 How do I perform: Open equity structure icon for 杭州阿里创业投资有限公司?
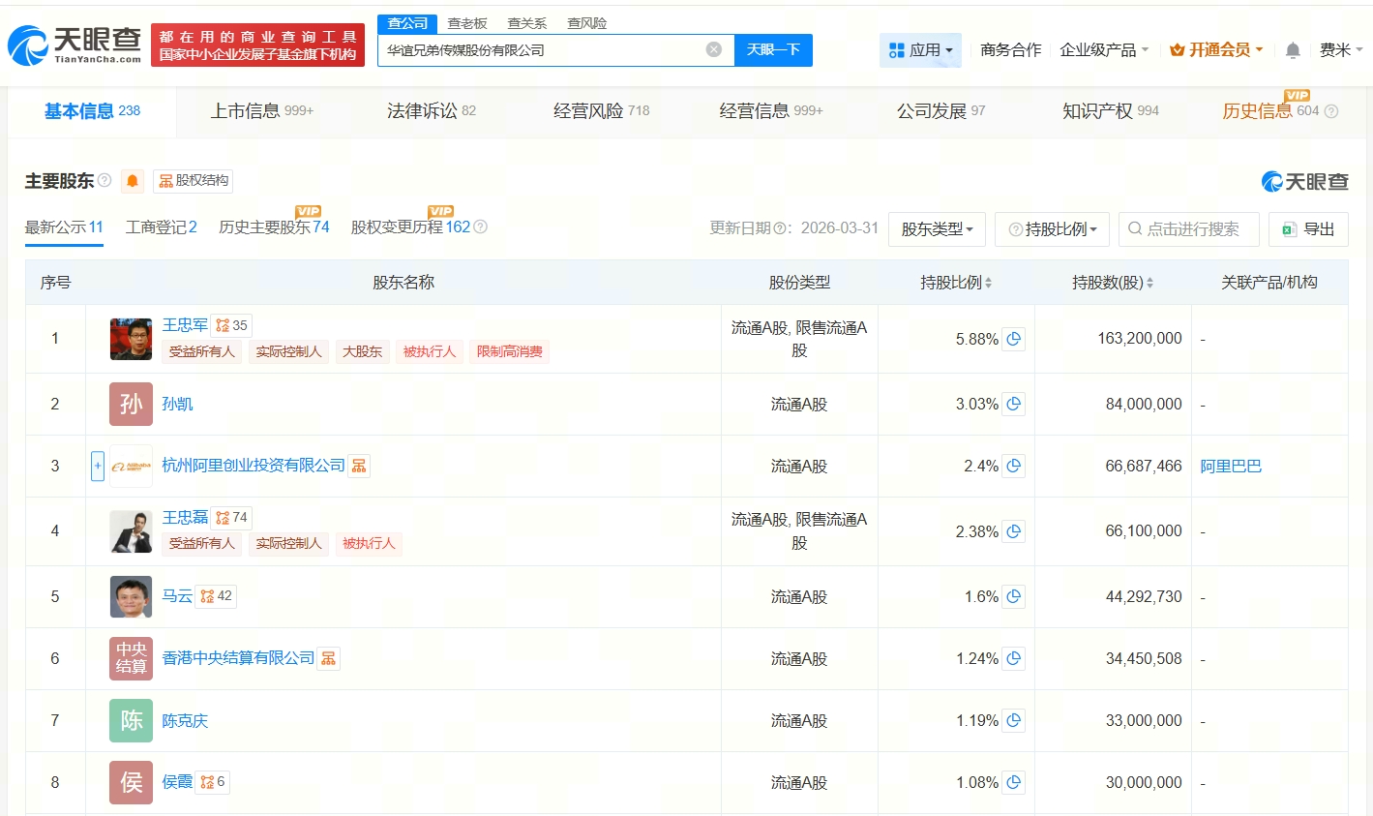[x=359, y=466]
